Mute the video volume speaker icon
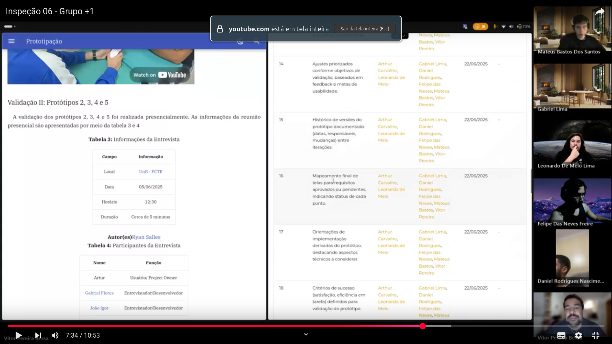The height and width of the screenshot is (344, 612). click(55, 335)
